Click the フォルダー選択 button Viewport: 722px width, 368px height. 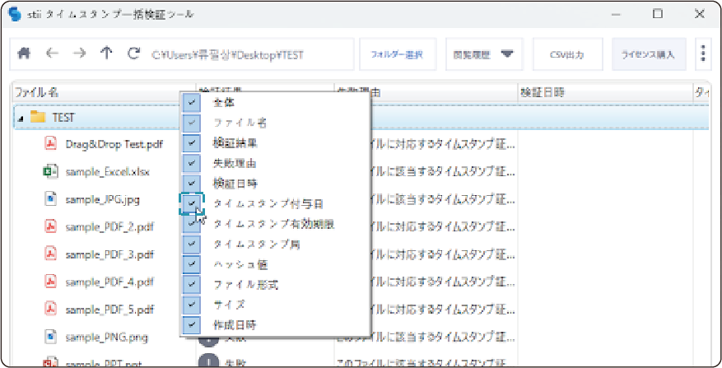[x=397, y=54]
